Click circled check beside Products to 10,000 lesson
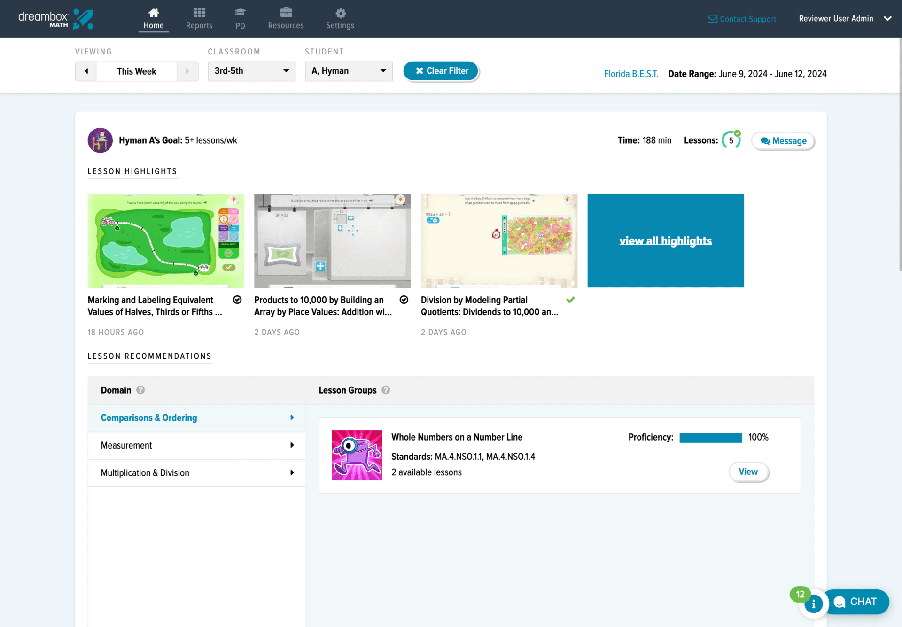This screenshot has width=902, height=627. coord(404,300)
